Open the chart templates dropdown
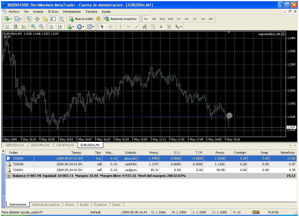This screenshot has height=216, width=299. [91, 27]
